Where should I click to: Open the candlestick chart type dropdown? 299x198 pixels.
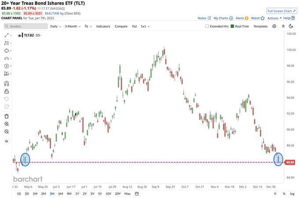88,26
